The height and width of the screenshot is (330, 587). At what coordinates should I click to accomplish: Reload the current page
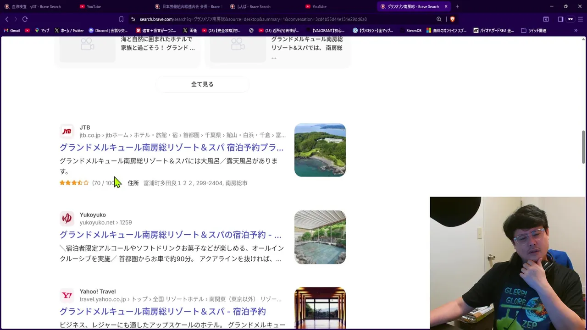25,19
